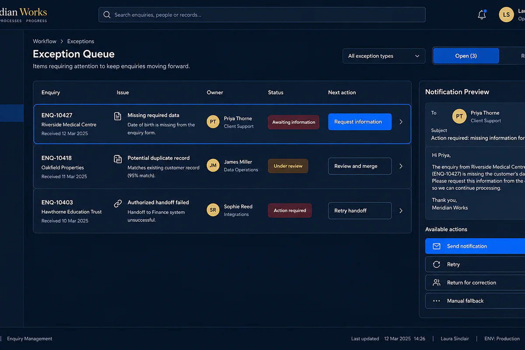
Task: Select enquiry ID ENQ-10403
Action: coord(57,203)
